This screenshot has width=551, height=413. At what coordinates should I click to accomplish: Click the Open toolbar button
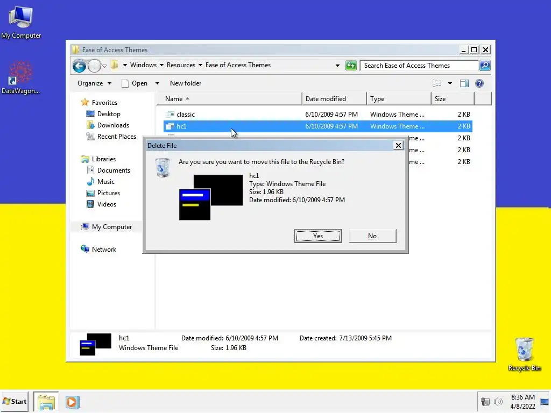pyautogui.click(x=135, y=83)
